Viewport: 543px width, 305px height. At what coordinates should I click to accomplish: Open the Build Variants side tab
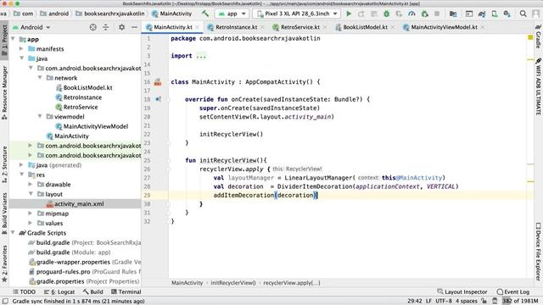4,213
